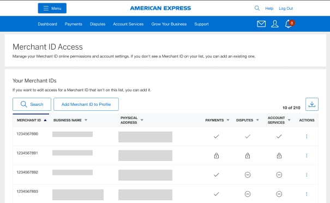Viewport: 330px width, 203px height.
Task: Open Account Services in the navigation bar
Action: pyautogui.click(x=128, y=24)
